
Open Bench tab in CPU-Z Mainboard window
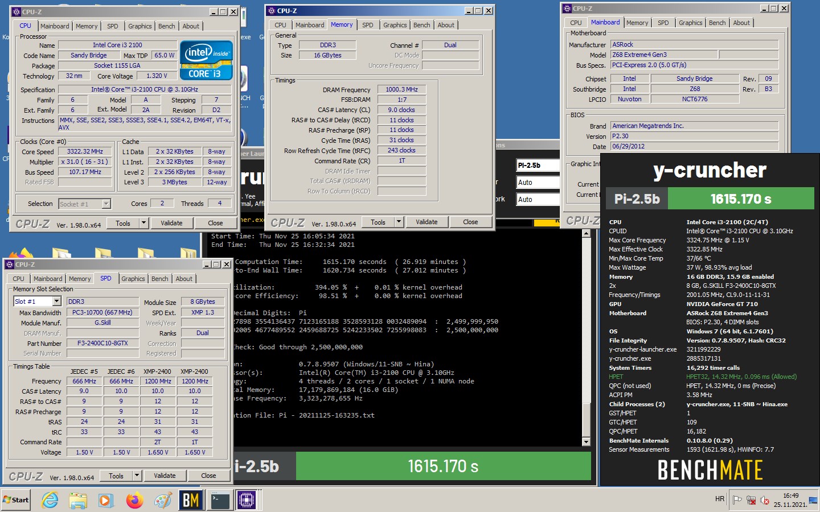coord(717,23)
